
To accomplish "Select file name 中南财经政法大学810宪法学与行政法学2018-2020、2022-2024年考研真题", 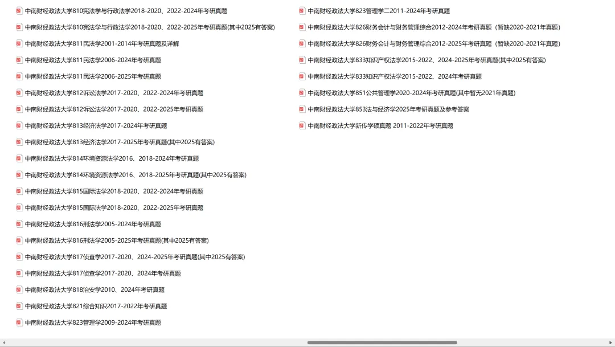I will [126, 11].
